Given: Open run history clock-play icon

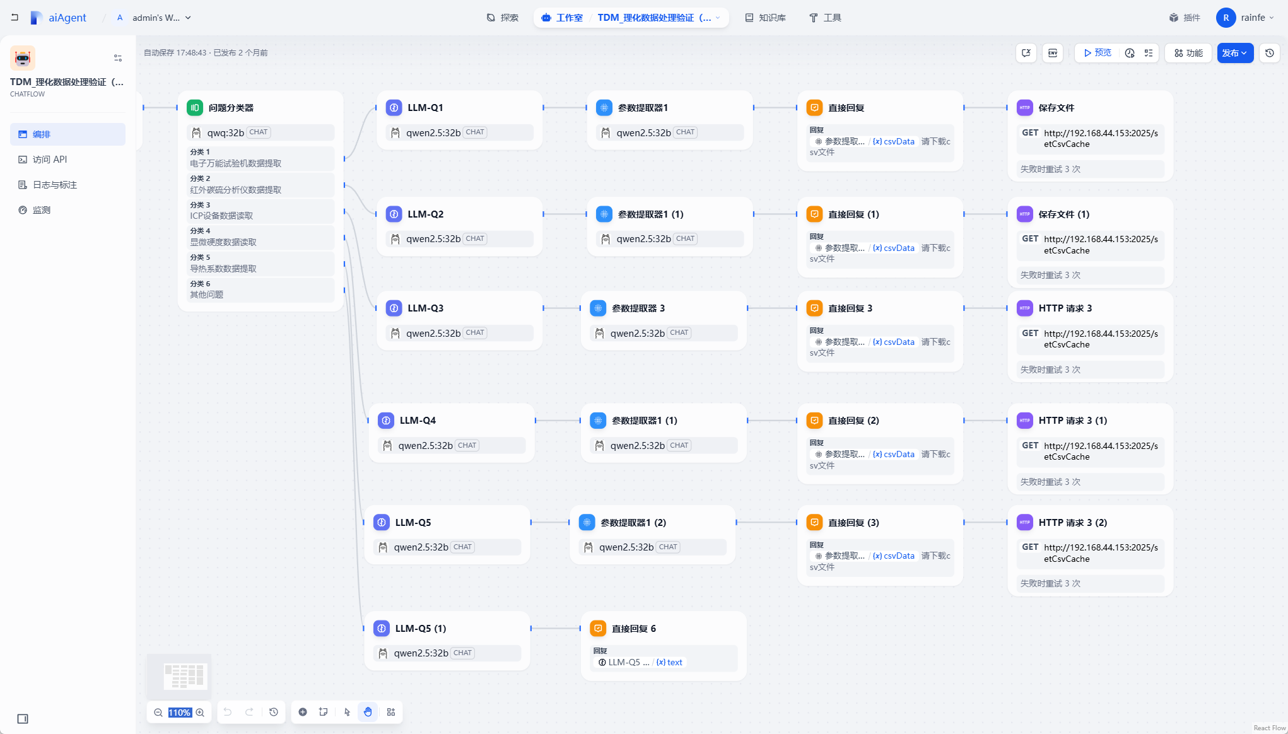Looking at the screenshot, I should [1130, 53].
